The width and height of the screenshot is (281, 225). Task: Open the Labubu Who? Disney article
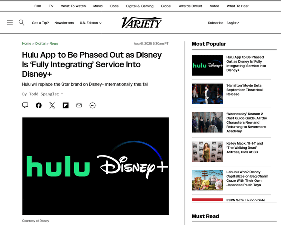[247, 178]
